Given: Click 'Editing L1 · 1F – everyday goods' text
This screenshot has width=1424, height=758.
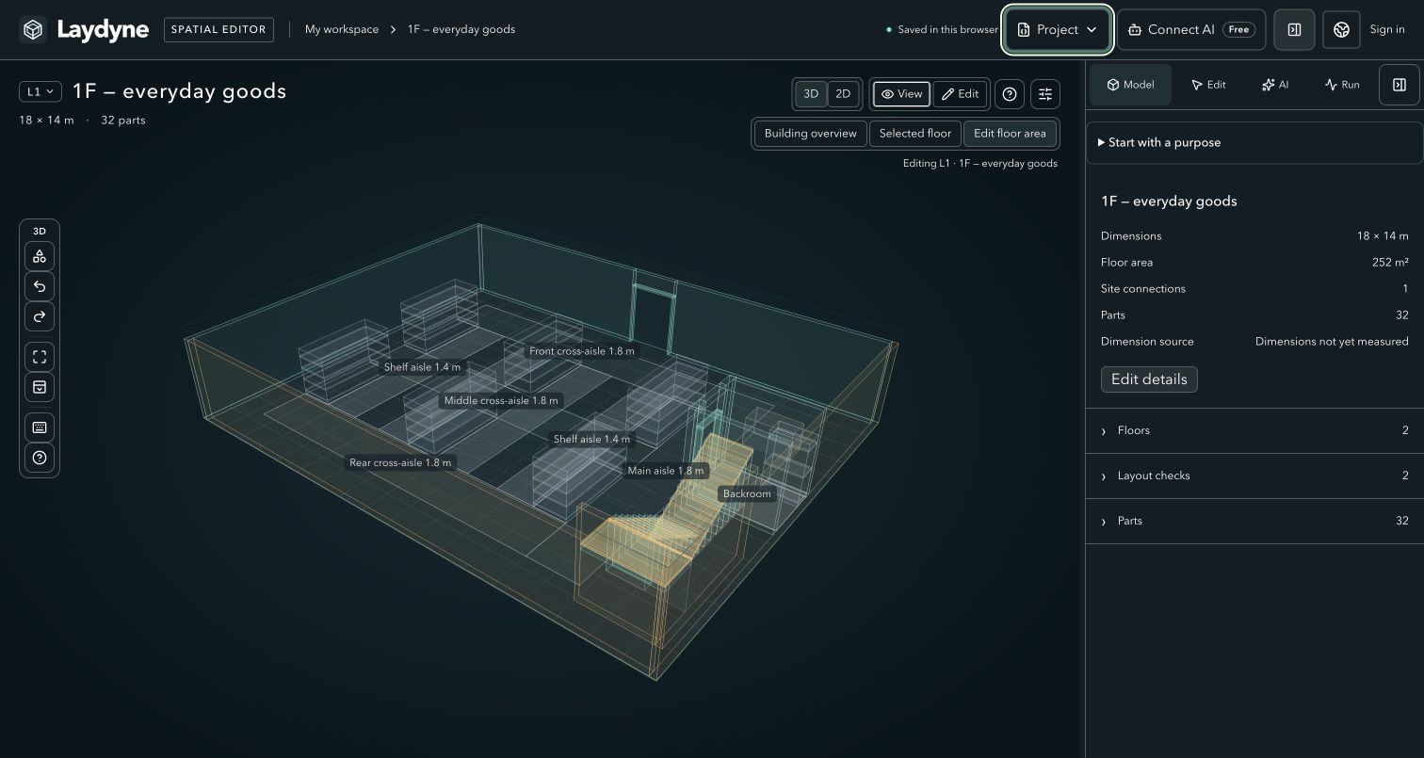Looking at the screenshot, I should (x=980, y=164).
